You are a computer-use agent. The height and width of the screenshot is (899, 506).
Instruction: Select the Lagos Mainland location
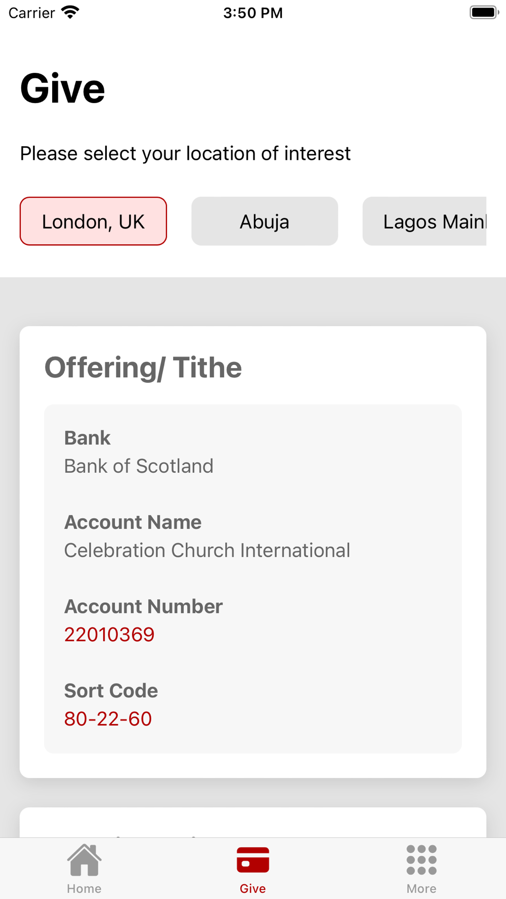pos(425,221)
